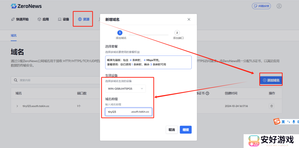Click the microphone icon in IME bar
299x148 pixels.
(293, 122)
